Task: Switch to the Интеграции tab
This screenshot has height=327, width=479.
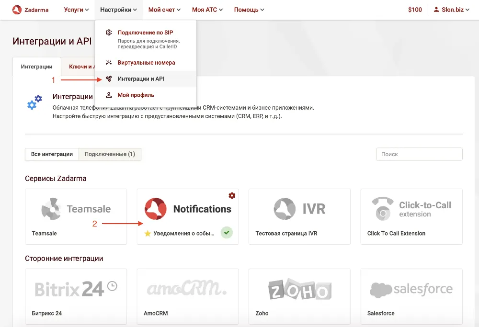Action: click(37, 67)
